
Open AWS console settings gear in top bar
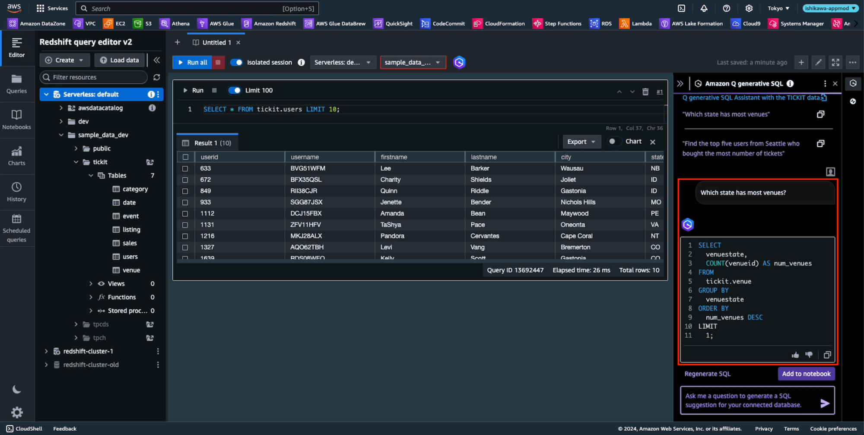[x=749, y=8]
